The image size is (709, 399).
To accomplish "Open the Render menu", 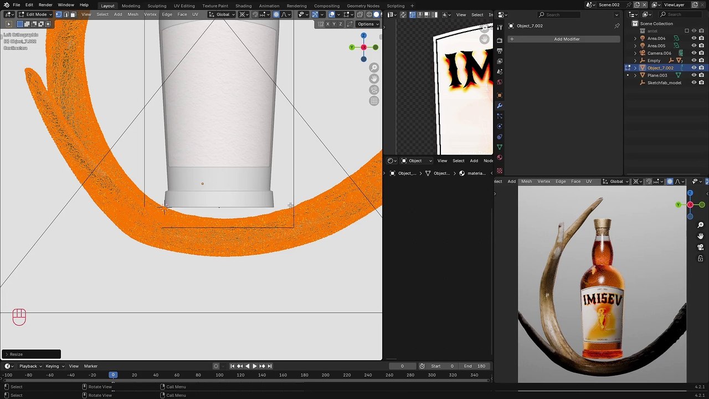I will (x=45, y=5).
